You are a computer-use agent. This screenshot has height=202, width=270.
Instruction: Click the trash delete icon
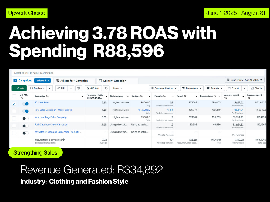[x=79, y=88]
